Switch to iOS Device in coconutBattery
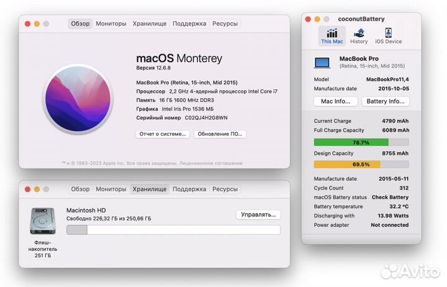Image resolution: width=447 pixels, height=287 pixels. coord(388,36)
